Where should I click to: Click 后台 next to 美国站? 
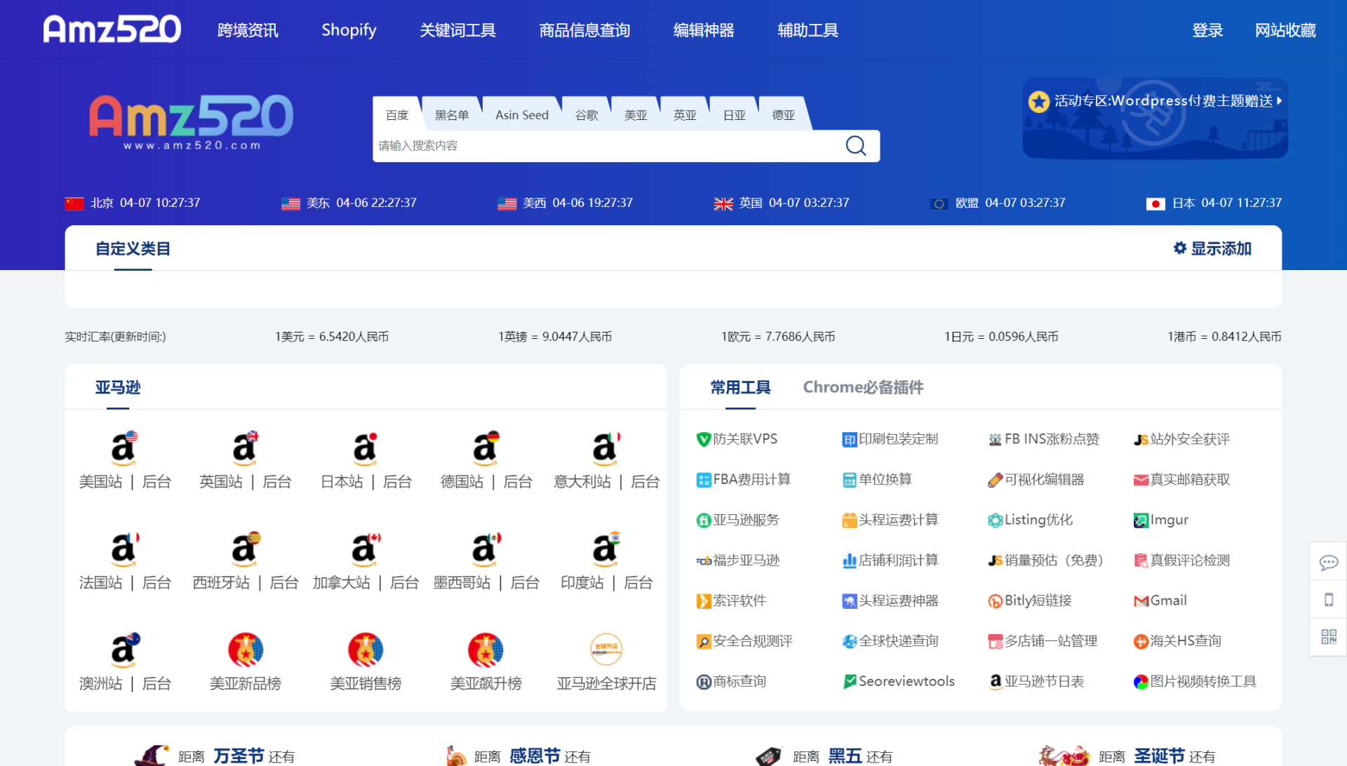coord(156,482)
